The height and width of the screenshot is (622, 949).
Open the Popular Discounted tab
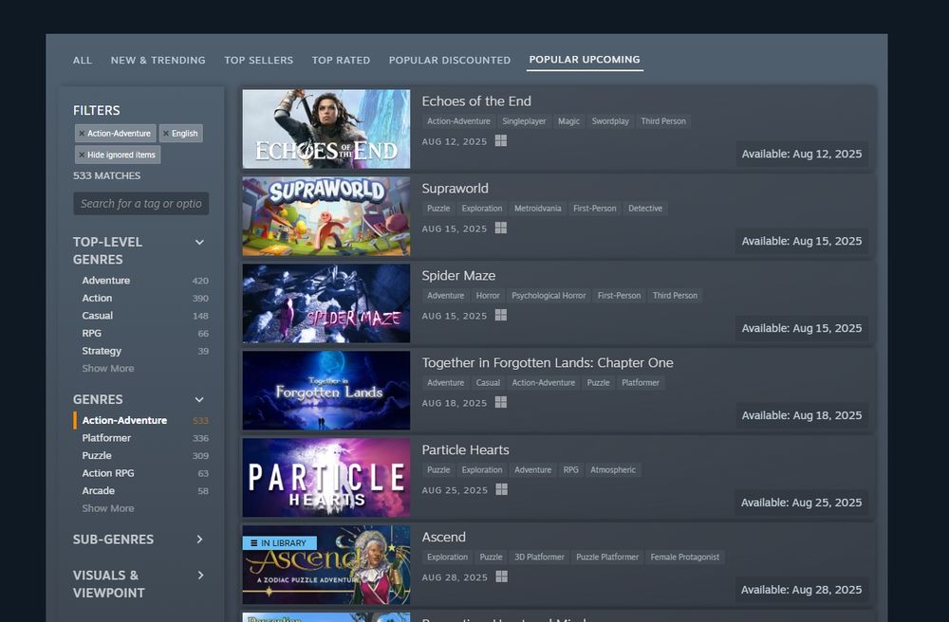point(450,61)
